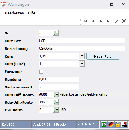Expand the Kurs (Euro) dropdown arrow
Image resolution: width=129 pixels, height=130 pixels.
(82, 64)
